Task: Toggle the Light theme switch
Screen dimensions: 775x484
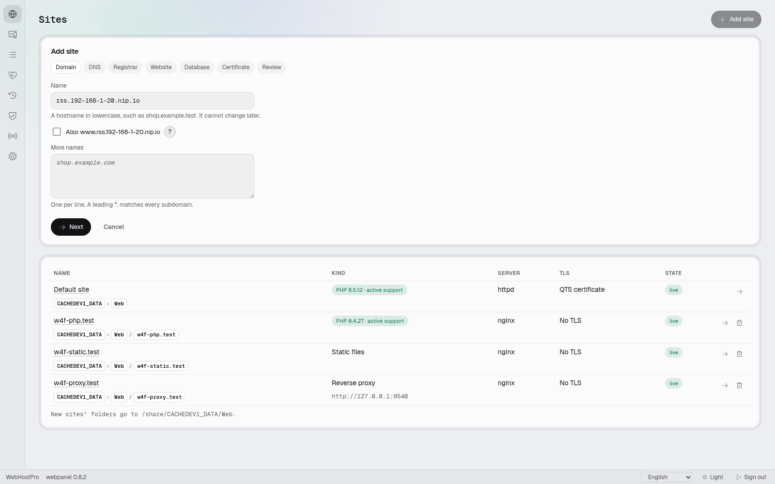Action: (x=713, y=477)
